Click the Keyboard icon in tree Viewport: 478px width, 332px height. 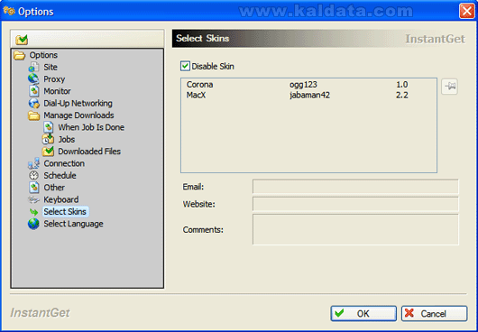pyautogui.click(x=33, y=199)
